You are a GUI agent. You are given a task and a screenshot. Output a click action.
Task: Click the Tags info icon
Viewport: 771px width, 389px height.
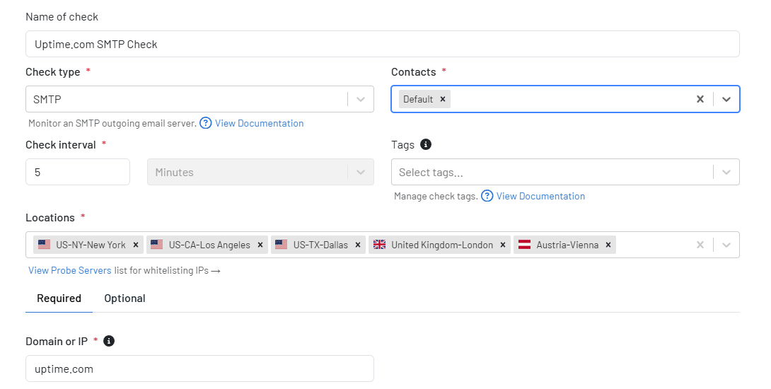coord(426,144)
